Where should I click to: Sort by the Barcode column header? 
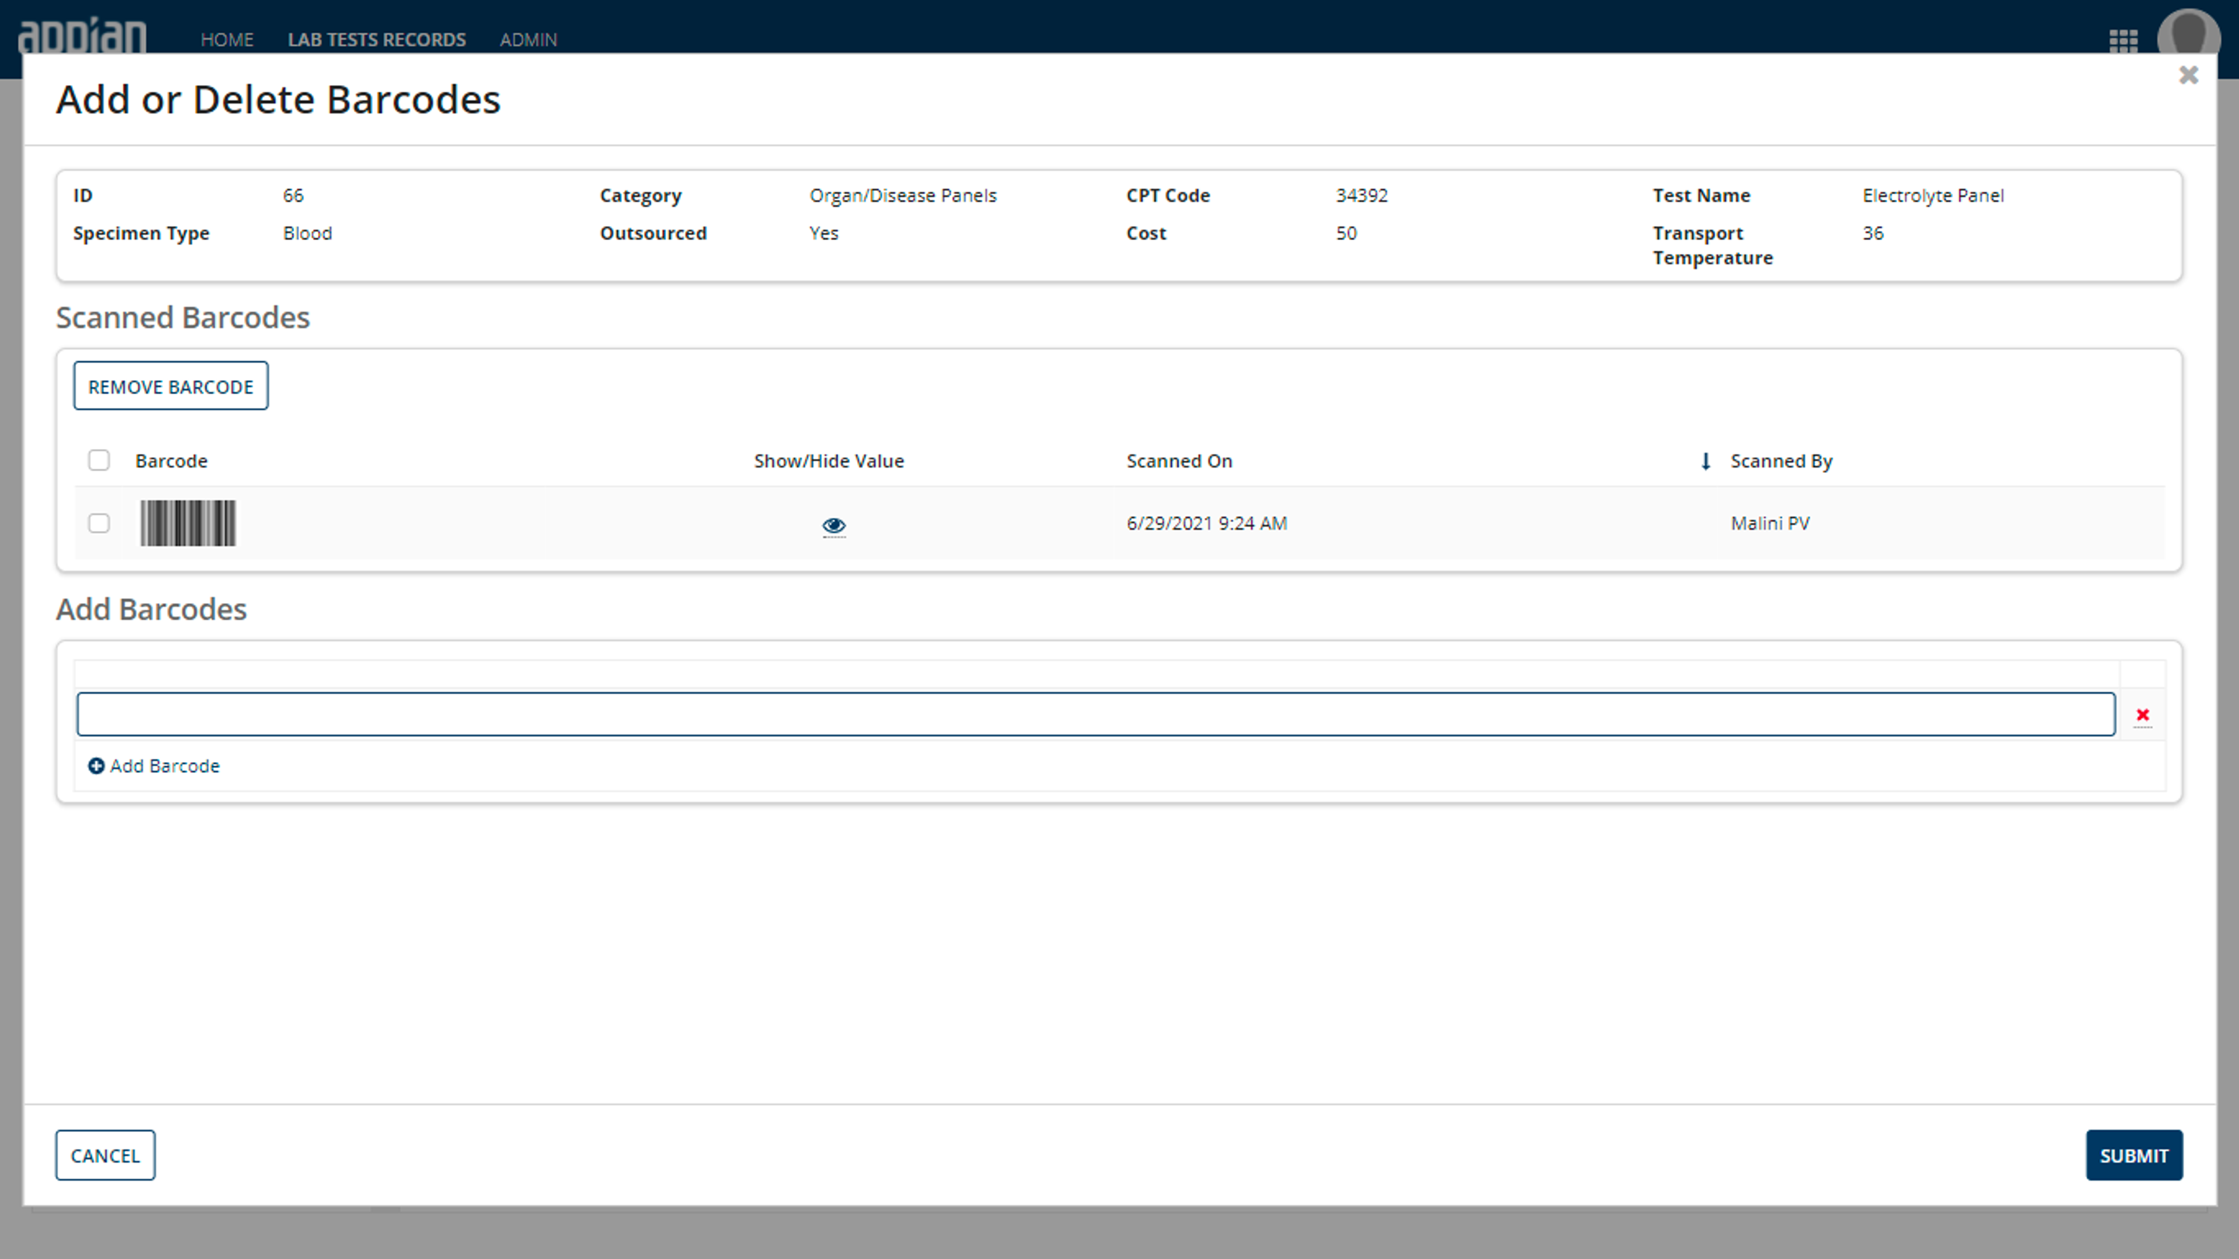171,461
